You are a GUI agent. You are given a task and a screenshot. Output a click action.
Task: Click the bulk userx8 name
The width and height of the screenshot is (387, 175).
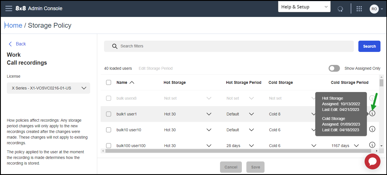coord(126,98)
